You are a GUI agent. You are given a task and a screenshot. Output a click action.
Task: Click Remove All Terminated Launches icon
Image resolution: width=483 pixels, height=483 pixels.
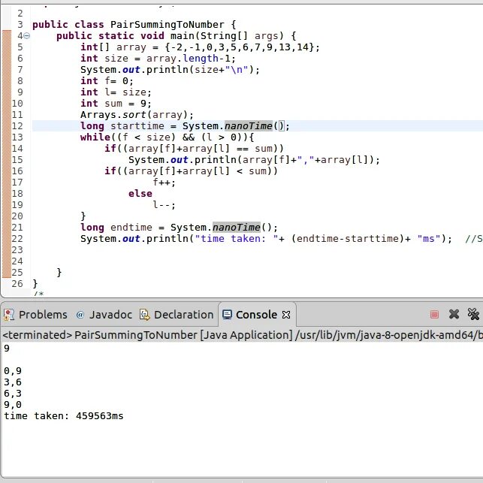pos(473,314)
